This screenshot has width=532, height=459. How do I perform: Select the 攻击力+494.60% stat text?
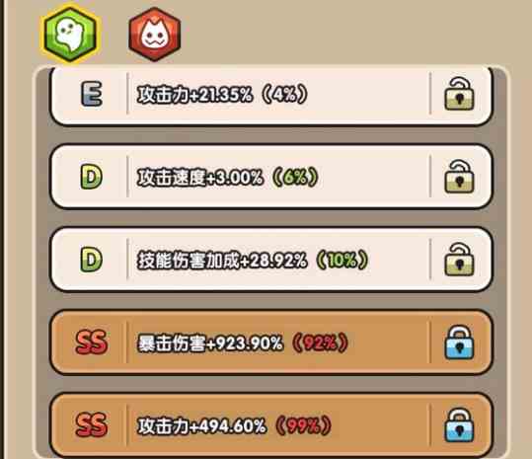[201, 426]
